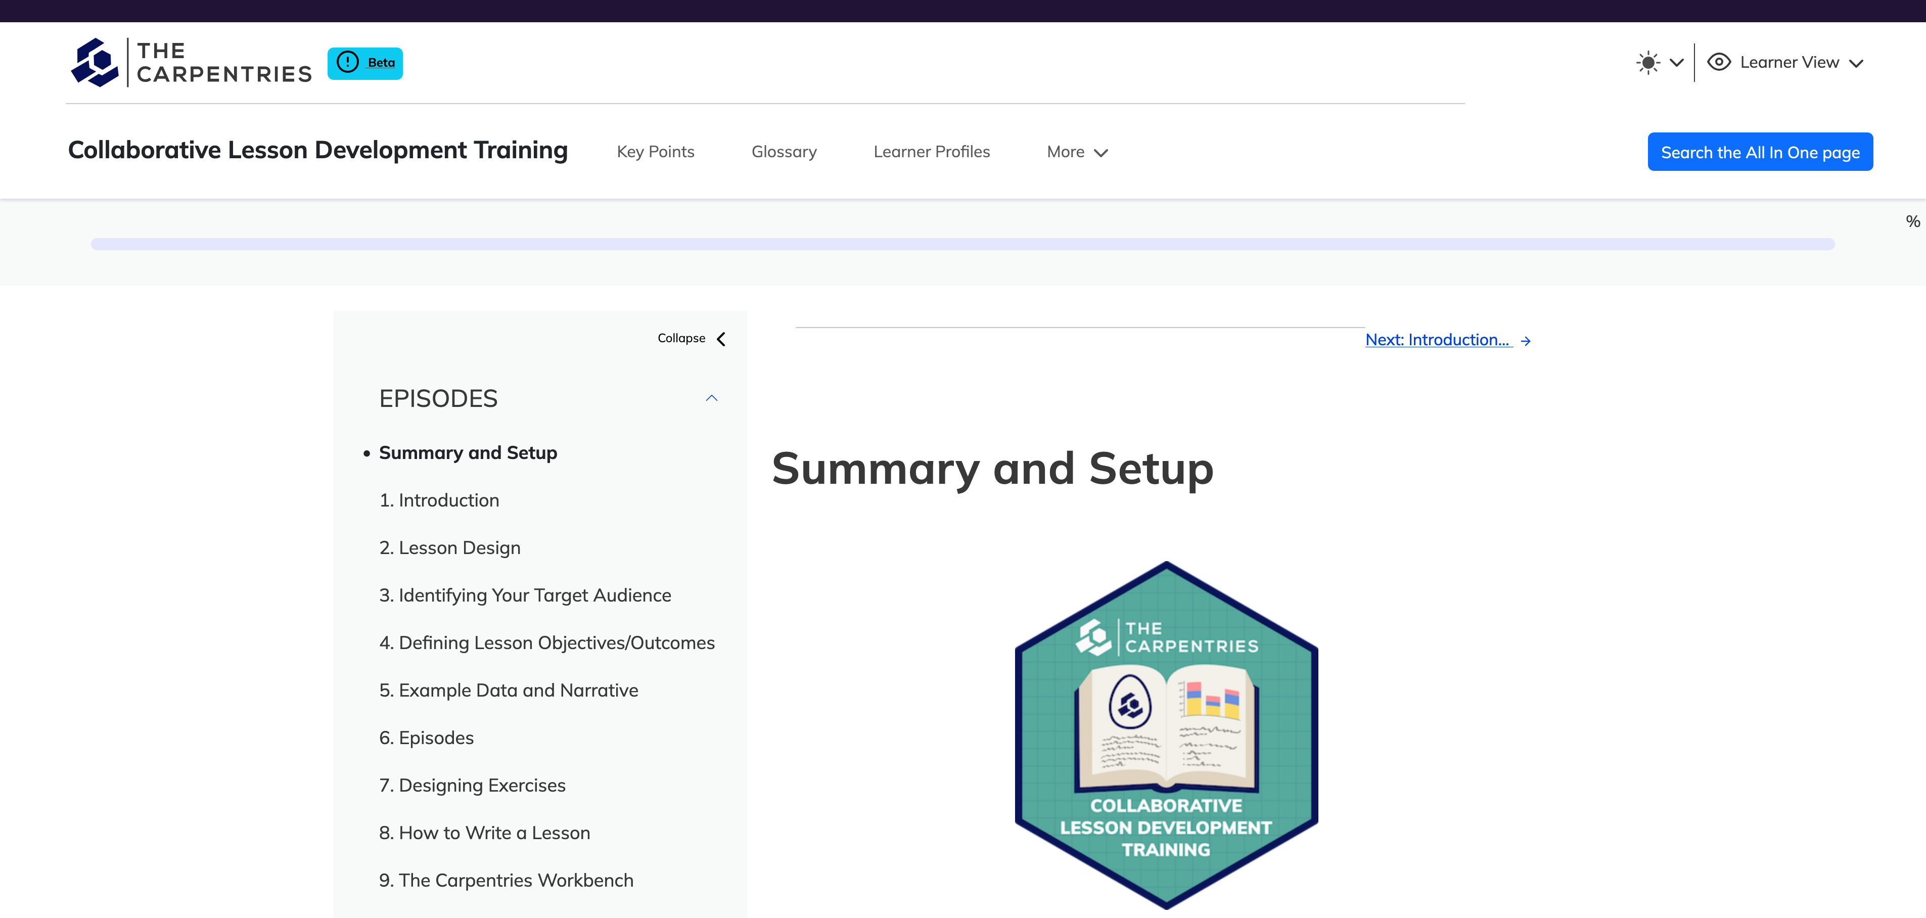The width and height of the screenshot is (1926, 918).
Task: Click the sun brightness toggle icon
Action: coord(1646,62)
